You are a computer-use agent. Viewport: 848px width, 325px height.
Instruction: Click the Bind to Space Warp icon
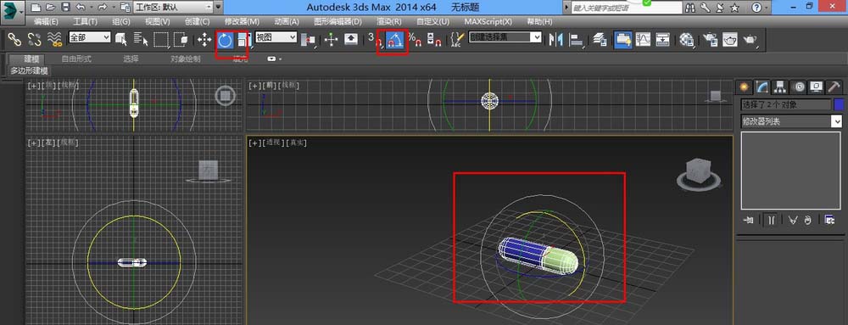point(54,39)
